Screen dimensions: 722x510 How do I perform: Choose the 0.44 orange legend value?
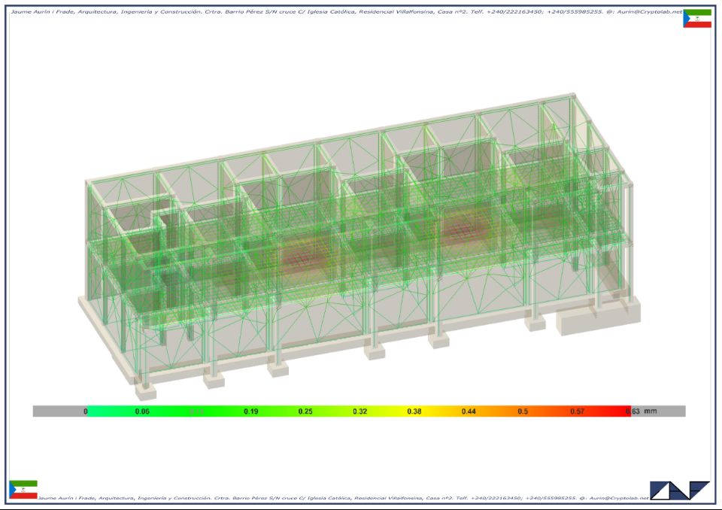469,411
